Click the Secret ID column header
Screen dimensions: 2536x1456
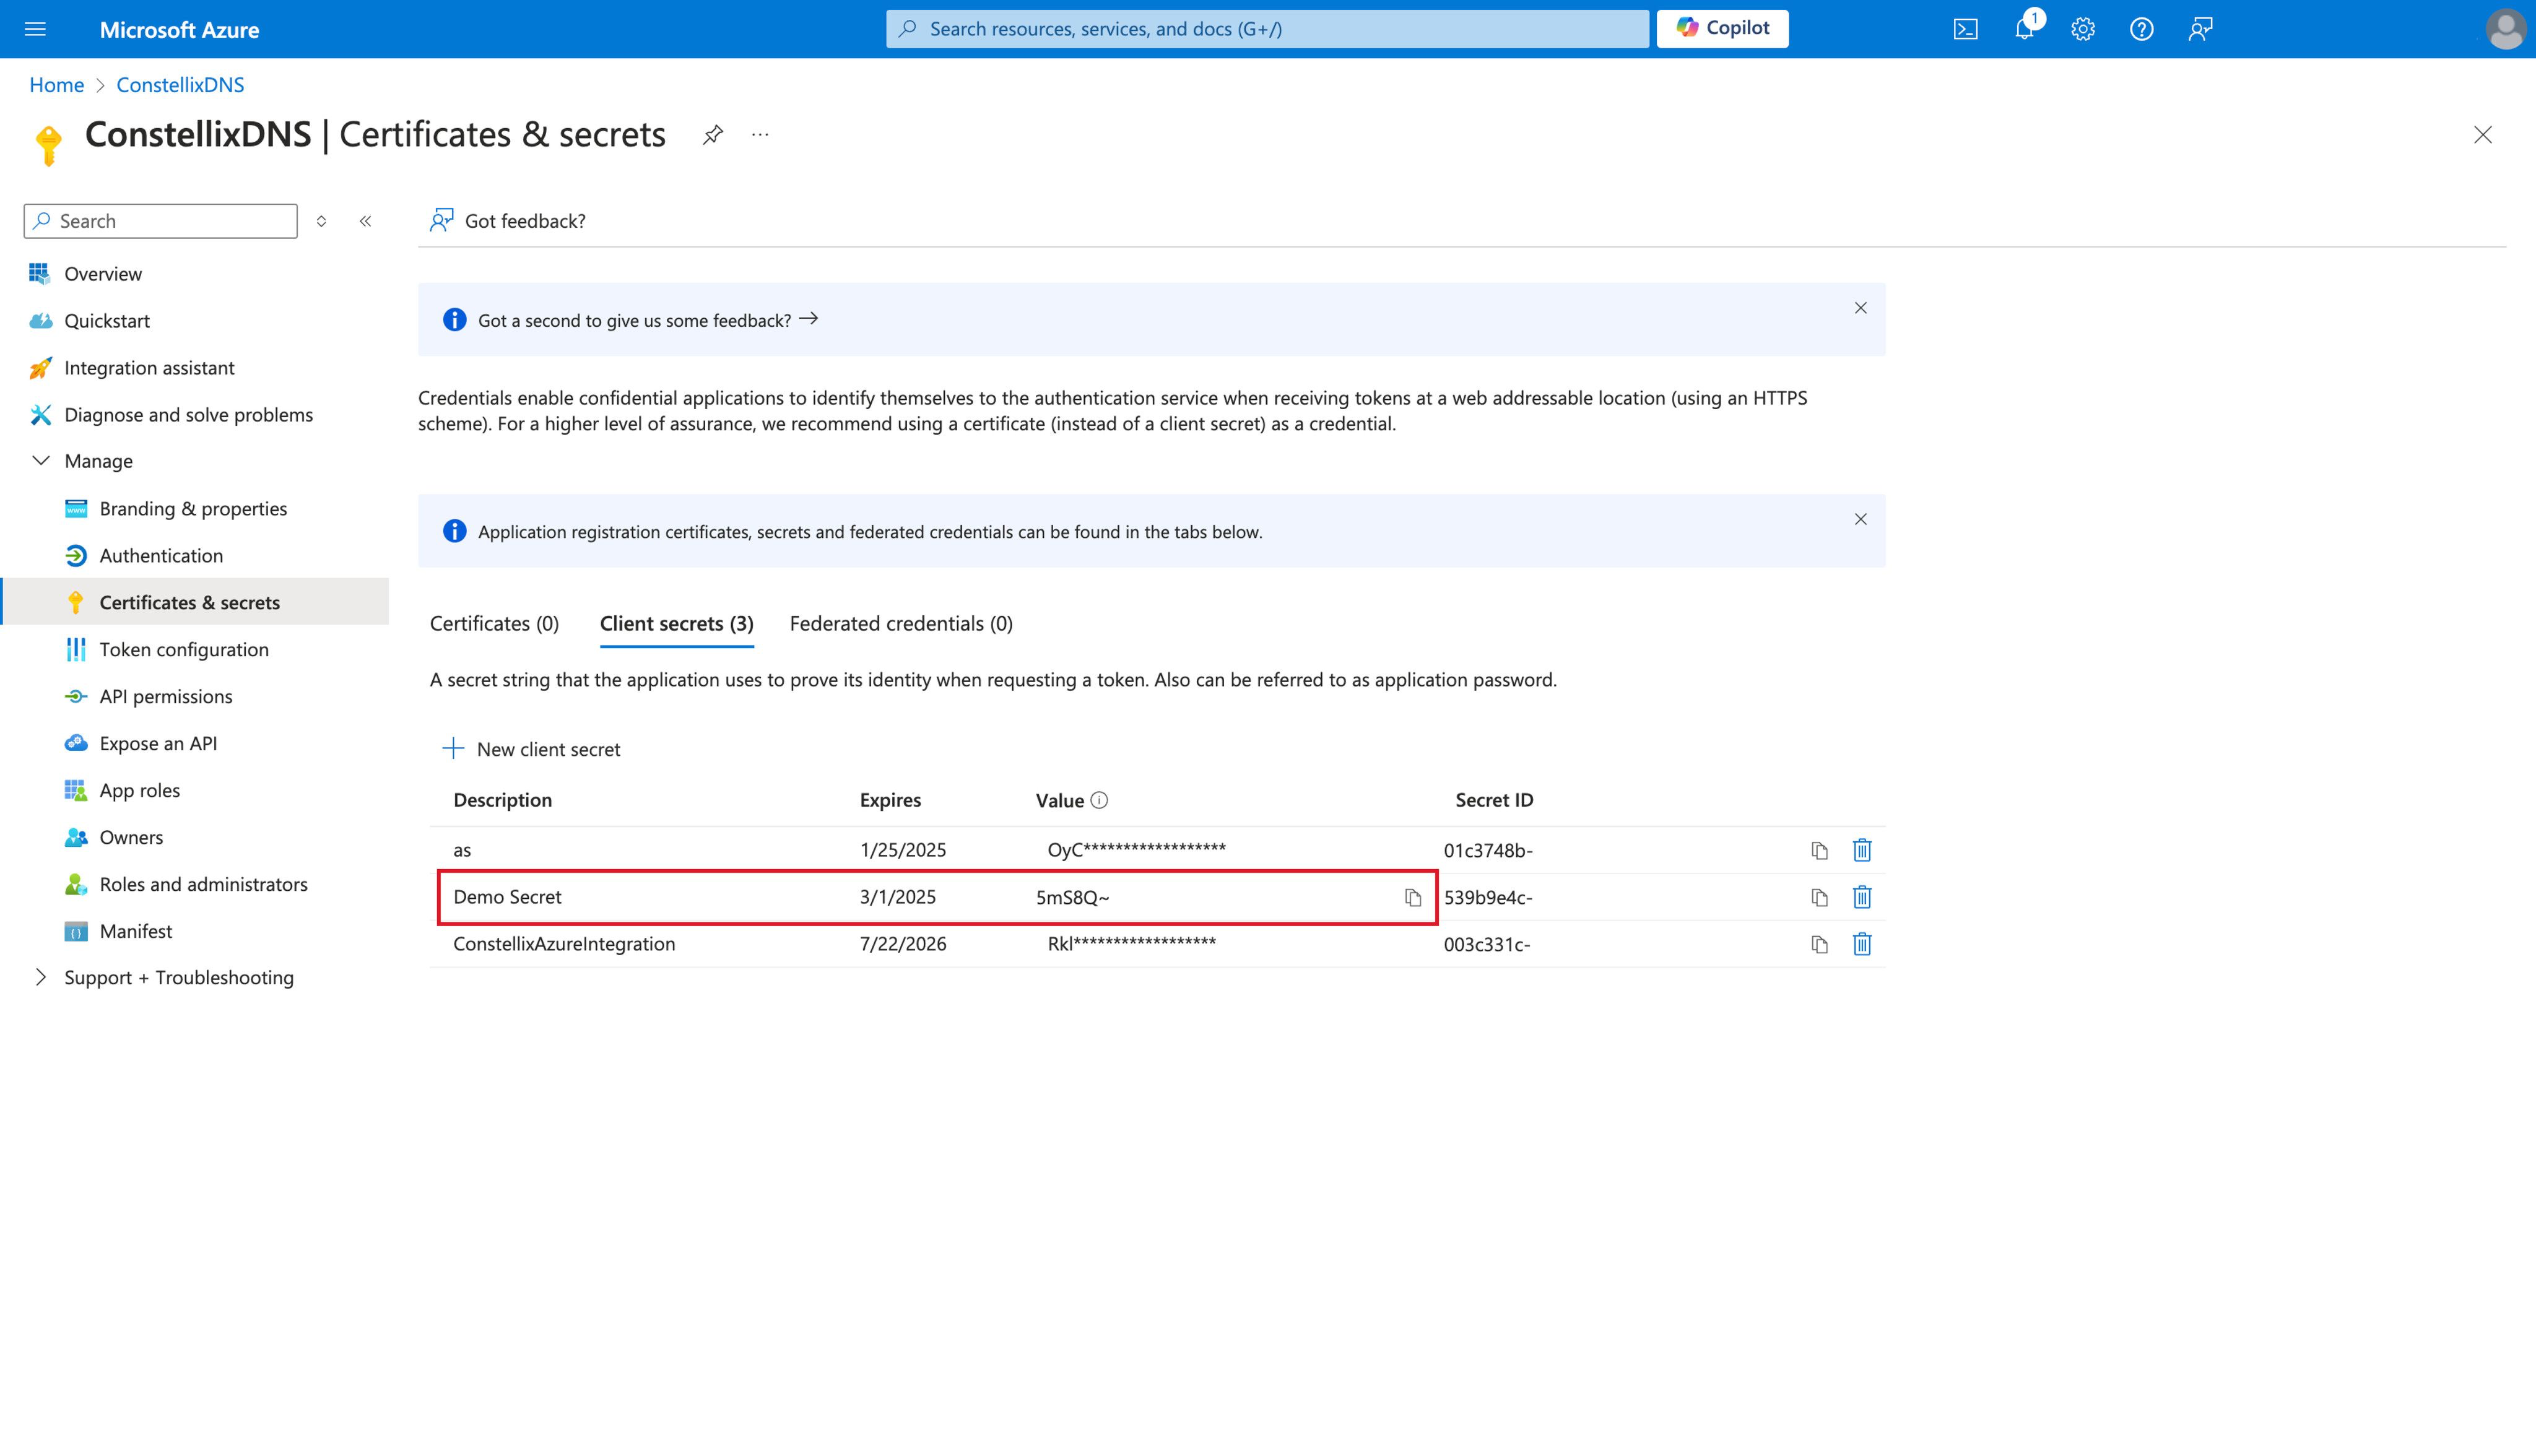tap(1494, 800)
